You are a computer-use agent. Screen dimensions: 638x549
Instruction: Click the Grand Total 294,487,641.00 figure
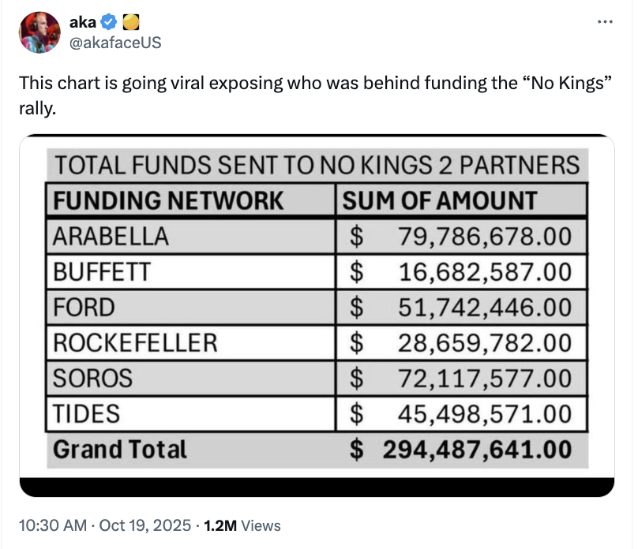(477, 449)
